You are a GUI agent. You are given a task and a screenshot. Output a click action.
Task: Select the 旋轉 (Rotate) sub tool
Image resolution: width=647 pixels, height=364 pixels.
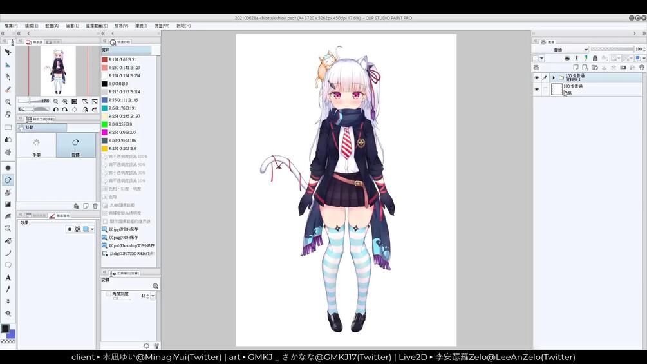pyautogui.click(x=75, y=146)
